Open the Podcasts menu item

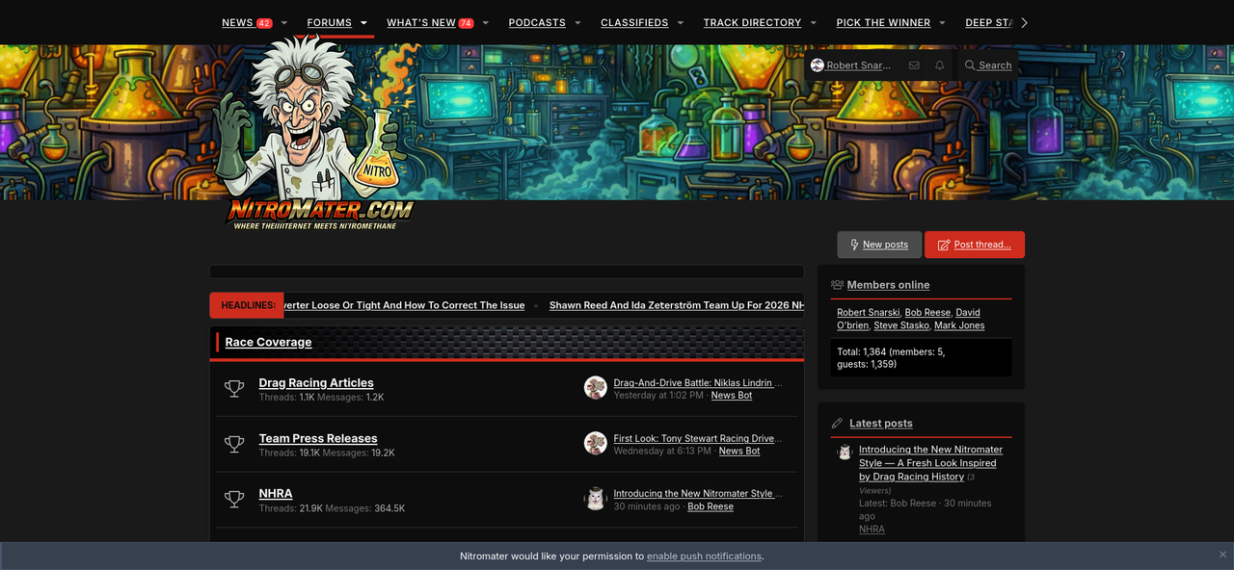coord(537,23)
